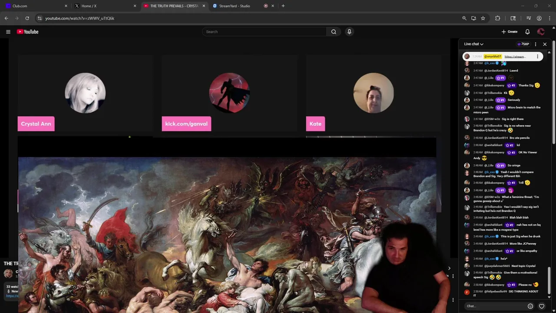Click the Kate name label

tap(315, 124)
